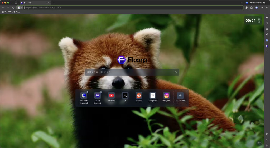Select the 新しいタブ tab

pyautogui.click(x=34, y=3)
